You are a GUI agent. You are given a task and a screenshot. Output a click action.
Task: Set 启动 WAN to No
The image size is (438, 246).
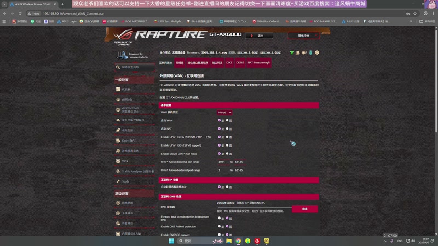click(x=227, y=120)
